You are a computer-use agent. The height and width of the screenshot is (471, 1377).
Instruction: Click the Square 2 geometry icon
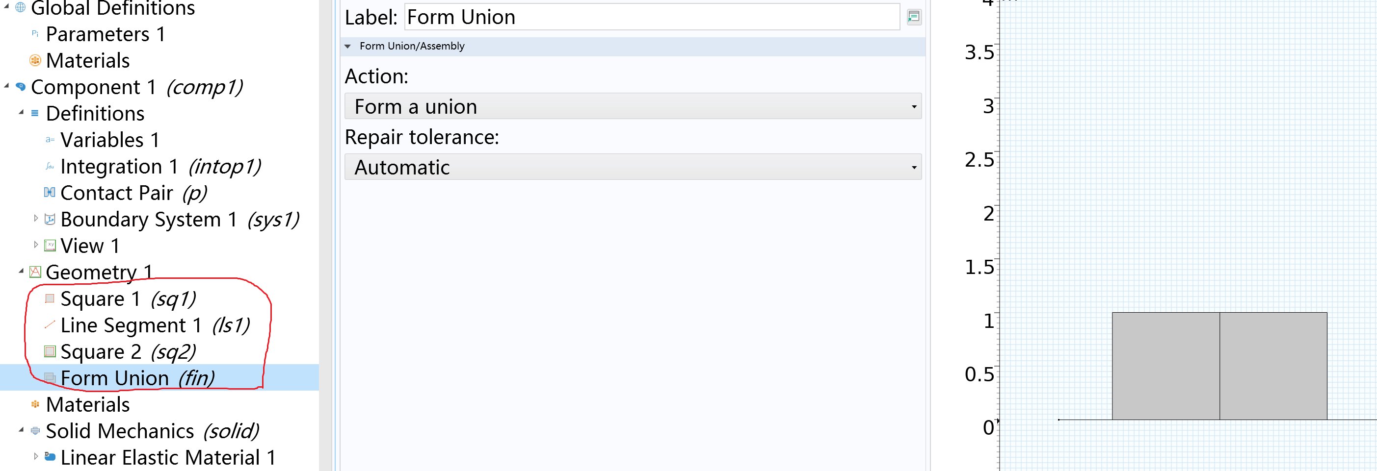pos(50,351)
